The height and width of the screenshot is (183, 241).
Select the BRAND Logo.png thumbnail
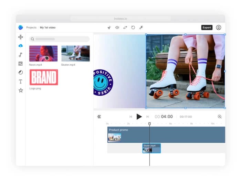pos(44,77)
